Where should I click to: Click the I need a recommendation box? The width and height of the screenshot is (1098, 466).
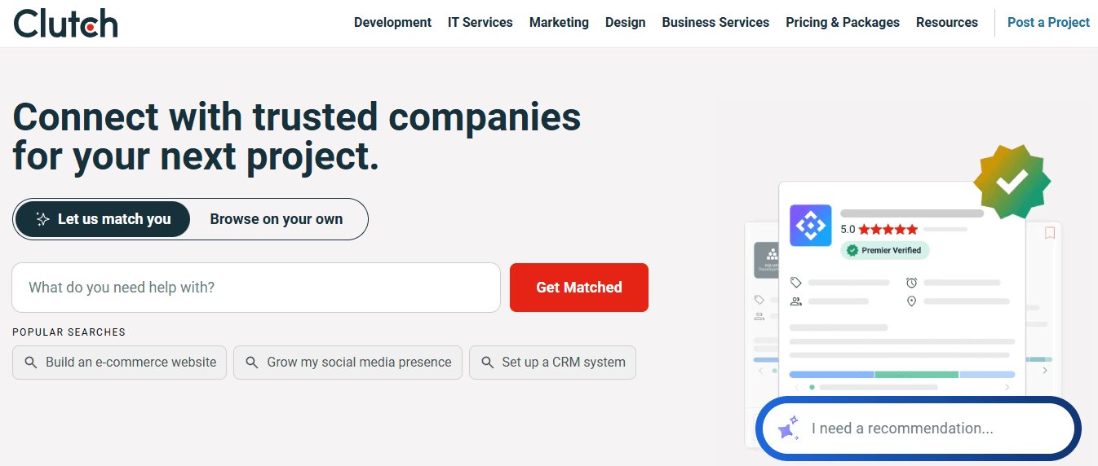[918, 429]
